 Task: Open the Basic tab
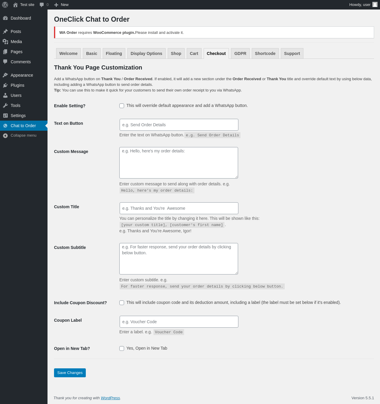tap(92, 53)
